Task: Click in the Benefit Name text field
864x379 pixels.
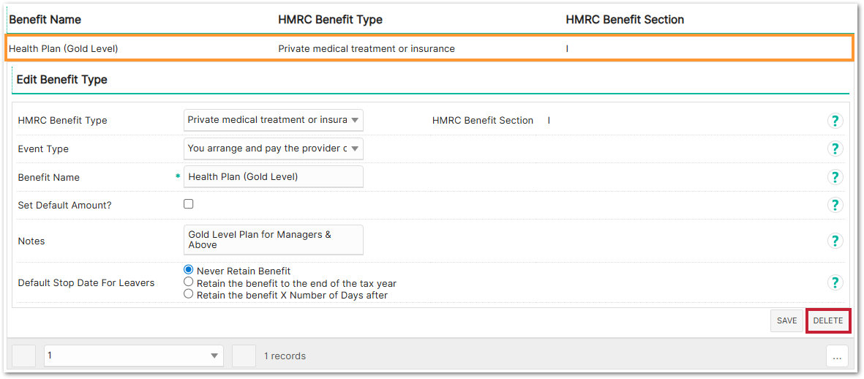Action: click(x=273, y=177)
